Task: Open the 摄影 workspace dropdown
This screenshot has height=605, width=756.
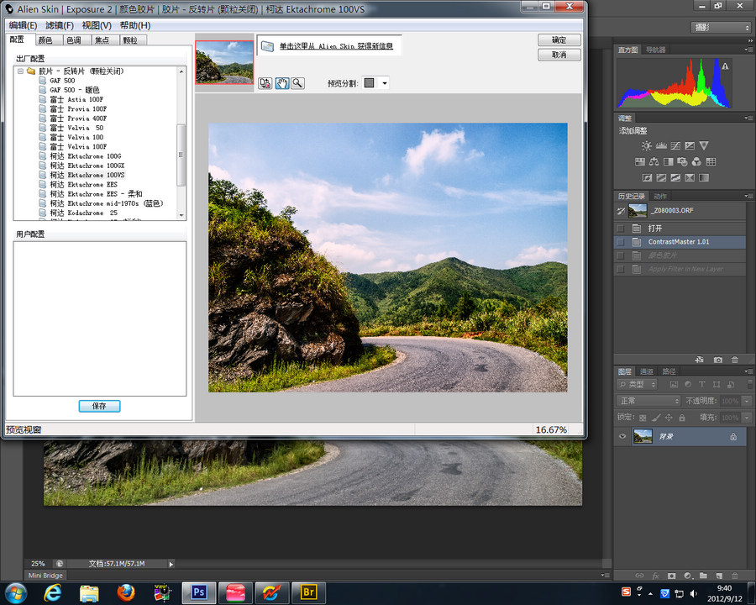Action: click(721, 28)
